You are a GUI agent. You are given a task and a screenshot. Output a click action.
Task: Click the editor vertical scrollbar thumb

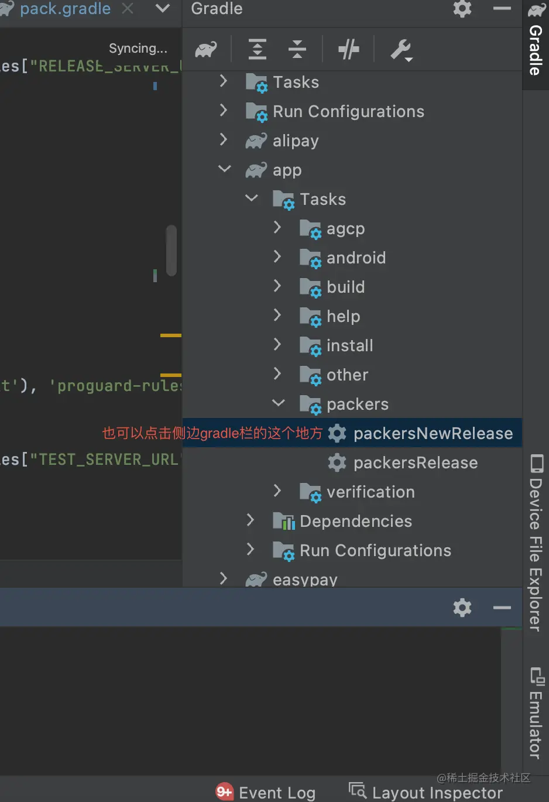[x=171, y=250]
